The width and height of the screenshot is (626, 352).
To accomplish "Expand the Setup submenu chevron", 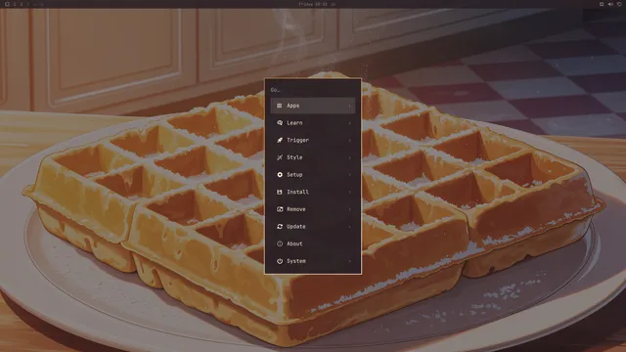I will point(350,175).
